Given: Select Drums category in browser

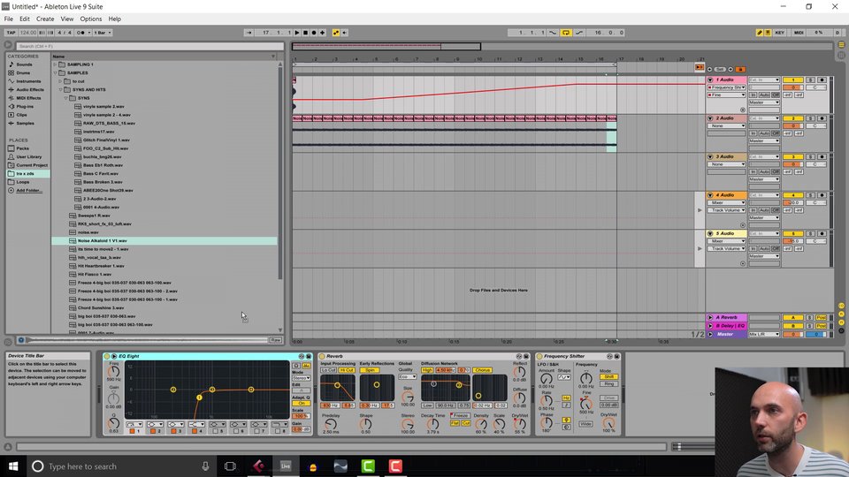Looking at the screenshot, I should click(x=23, y=72).
